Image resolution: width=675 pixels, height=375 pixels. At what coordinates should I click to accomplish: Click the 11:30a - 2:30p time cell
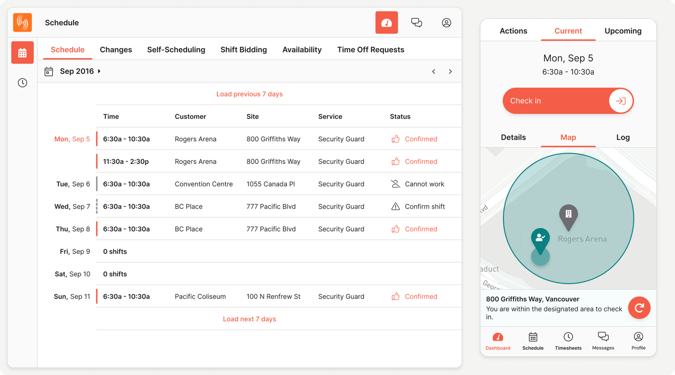(x=126, y=161)
